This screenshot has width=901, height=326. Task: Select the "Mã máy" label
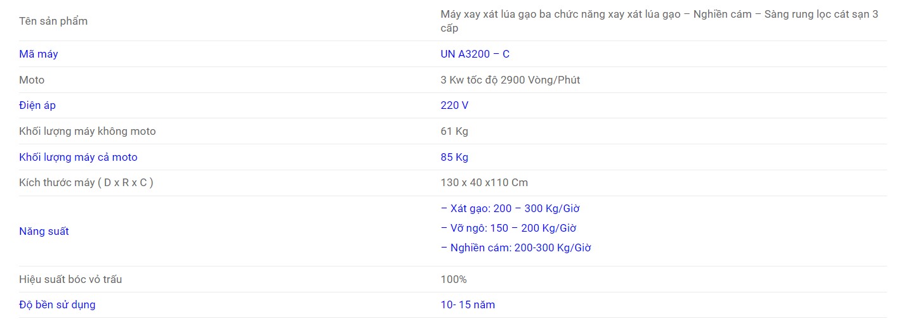39,54
